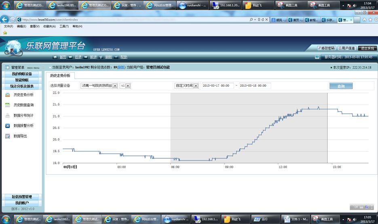
Task: Open the 济南一号院供热项目 device dropdown
Action: (x=115, y=86)
